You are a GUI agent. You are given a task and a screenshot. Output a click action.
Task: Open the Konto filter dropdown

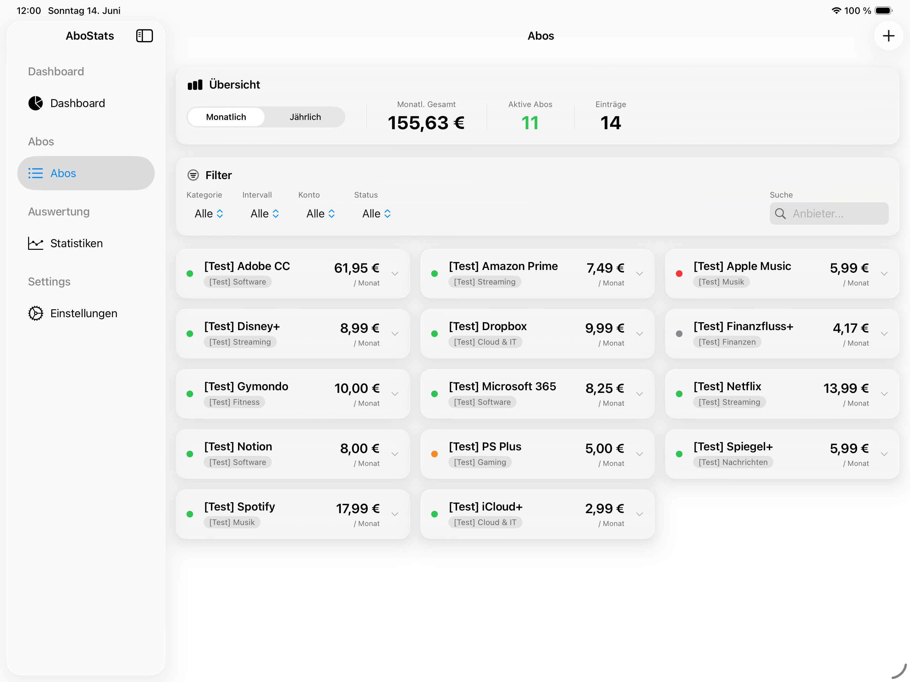click(320, 213)
